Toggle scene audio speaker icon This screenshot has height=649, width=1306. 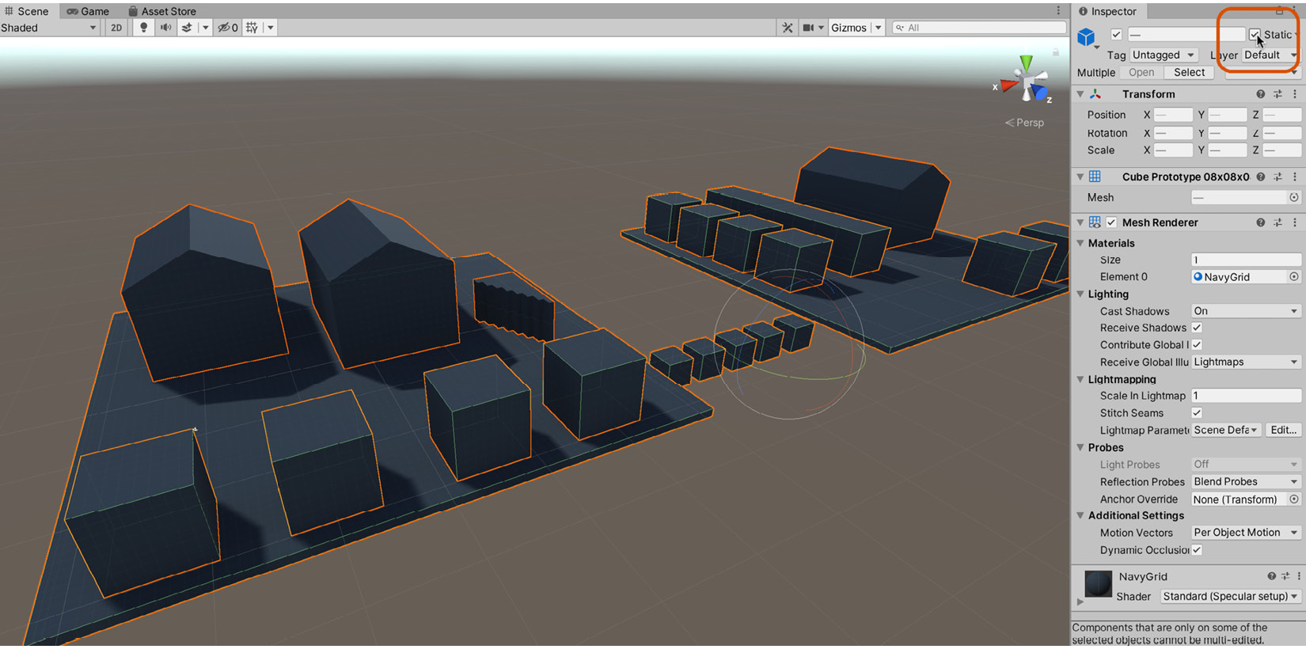coord(165,28)
